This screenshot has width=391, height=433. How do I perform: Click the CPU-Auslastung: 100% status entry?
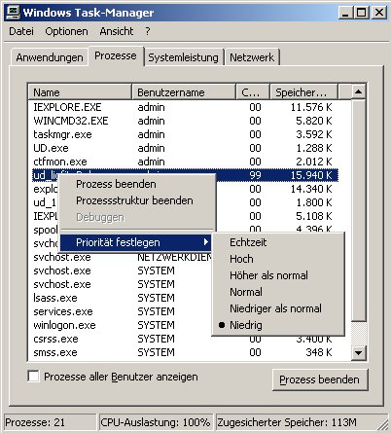(x=156, y=422)
